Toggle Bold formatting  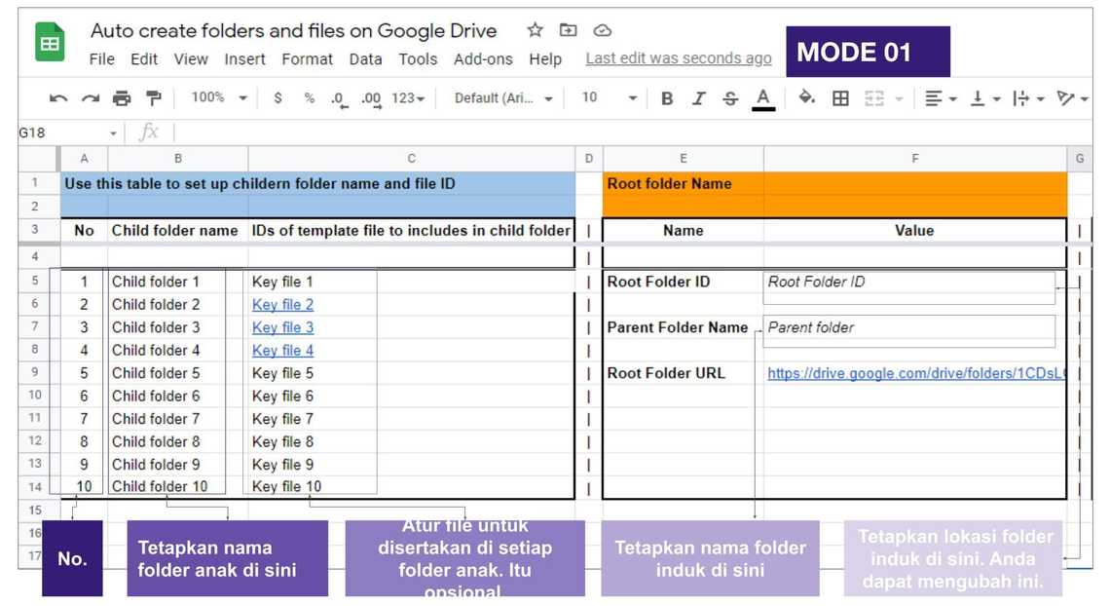pyautogui.click(x=666, y=98)
